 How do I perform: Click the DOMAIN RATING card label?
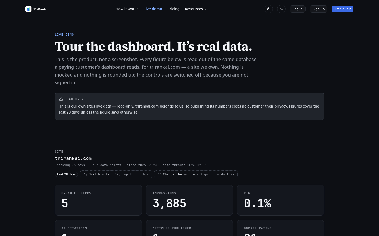(x=258, y=228)
